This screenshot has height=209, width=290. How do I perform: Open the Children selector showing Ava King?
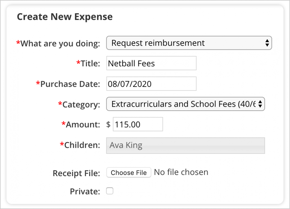185,145
